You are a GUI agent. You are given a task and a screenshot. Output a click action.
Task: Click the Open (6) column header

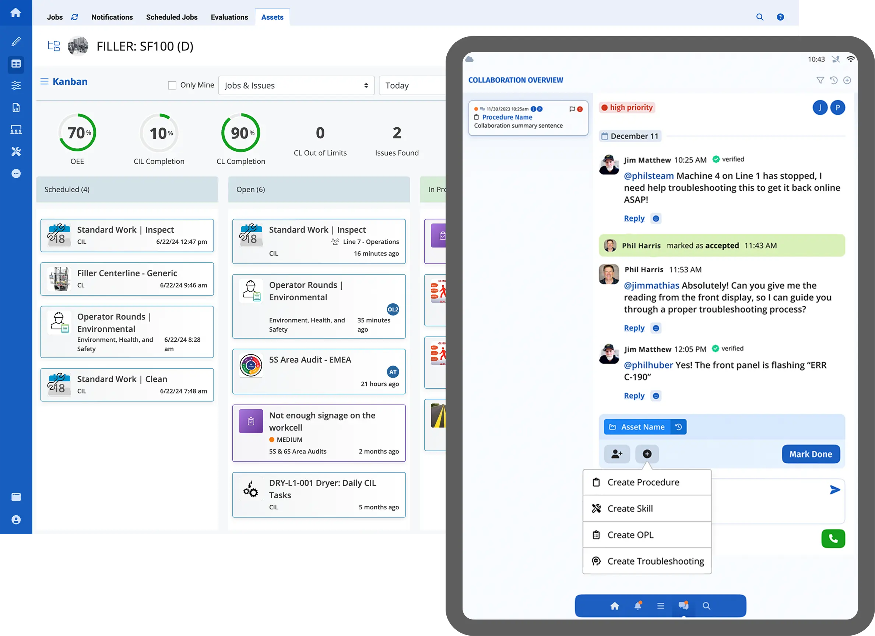(319, 190)
